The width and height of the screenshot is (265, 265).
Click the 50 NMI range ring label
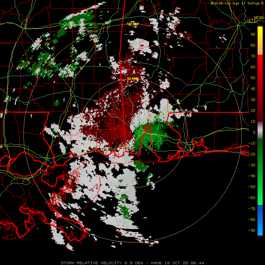[132, 79]
